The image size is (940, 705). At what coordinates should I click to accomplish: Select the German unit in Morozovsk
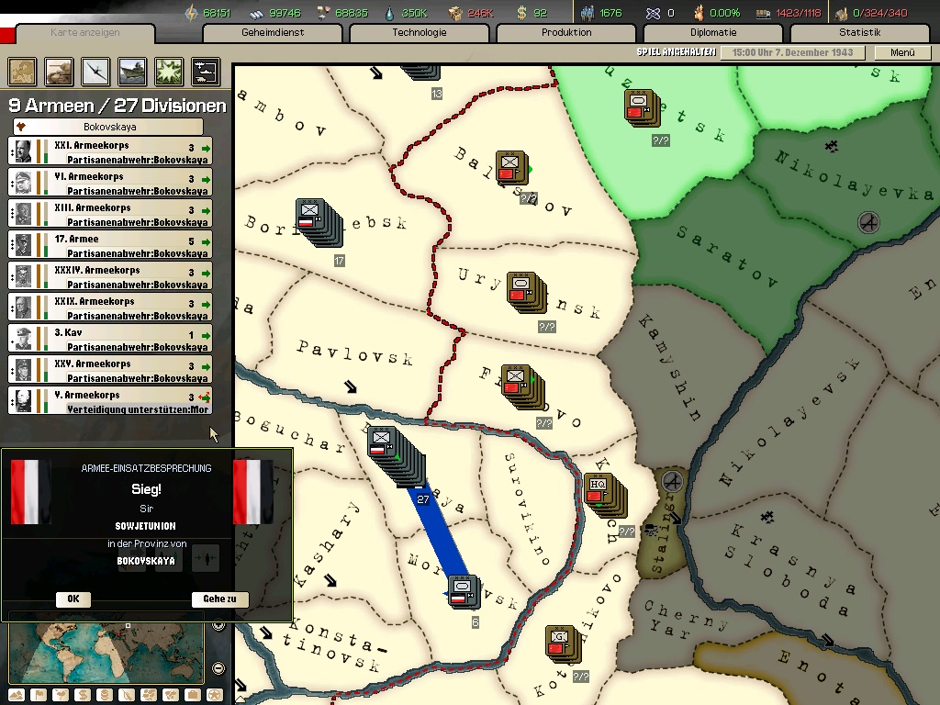[464, 592]
